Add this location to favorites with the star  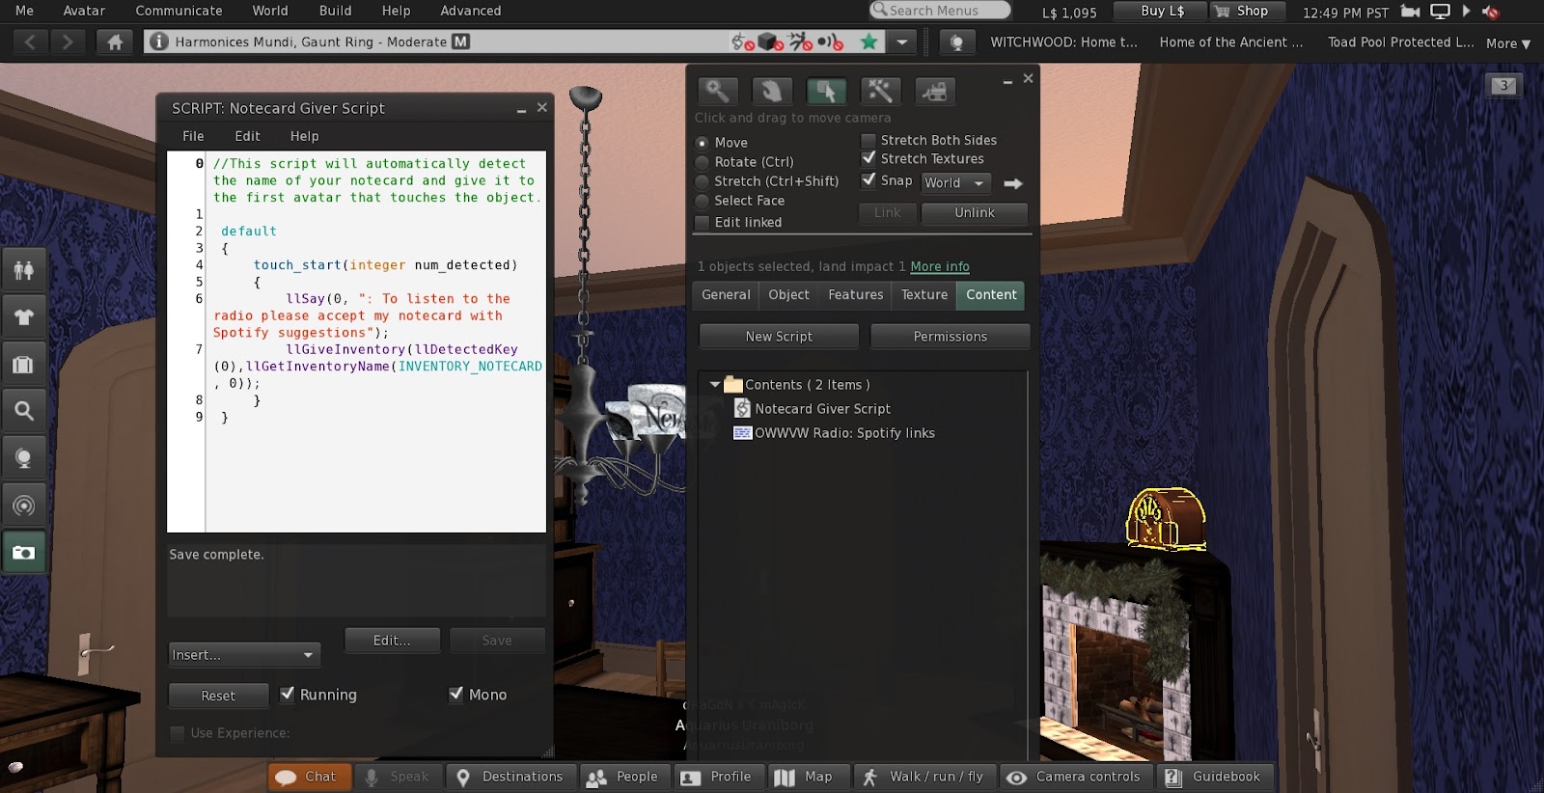tap(869, 41)
